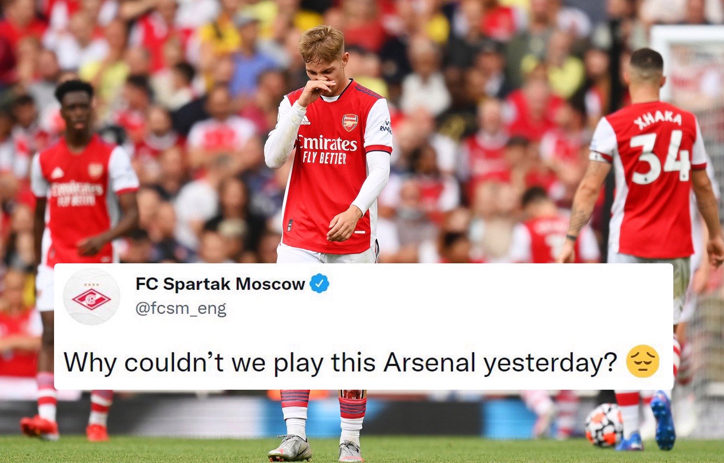Click the adidas logo on the left player's shirt
Viewport: 724px width, 463px height.
point(57,173)
